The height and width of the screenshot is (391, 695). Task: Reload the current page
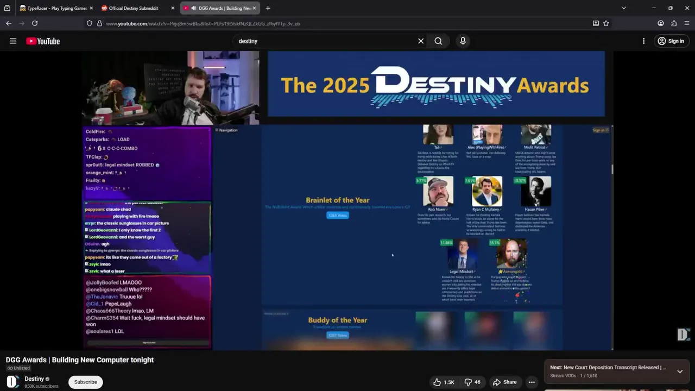(x=35, y=23)
